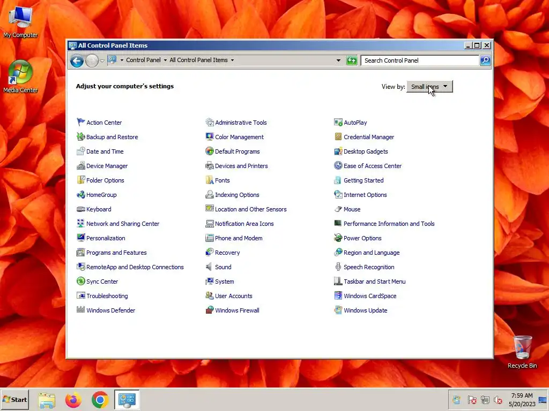Open the Desktop Gadgets link
This screenshot has width=549, height=411.
pos(366,151)
